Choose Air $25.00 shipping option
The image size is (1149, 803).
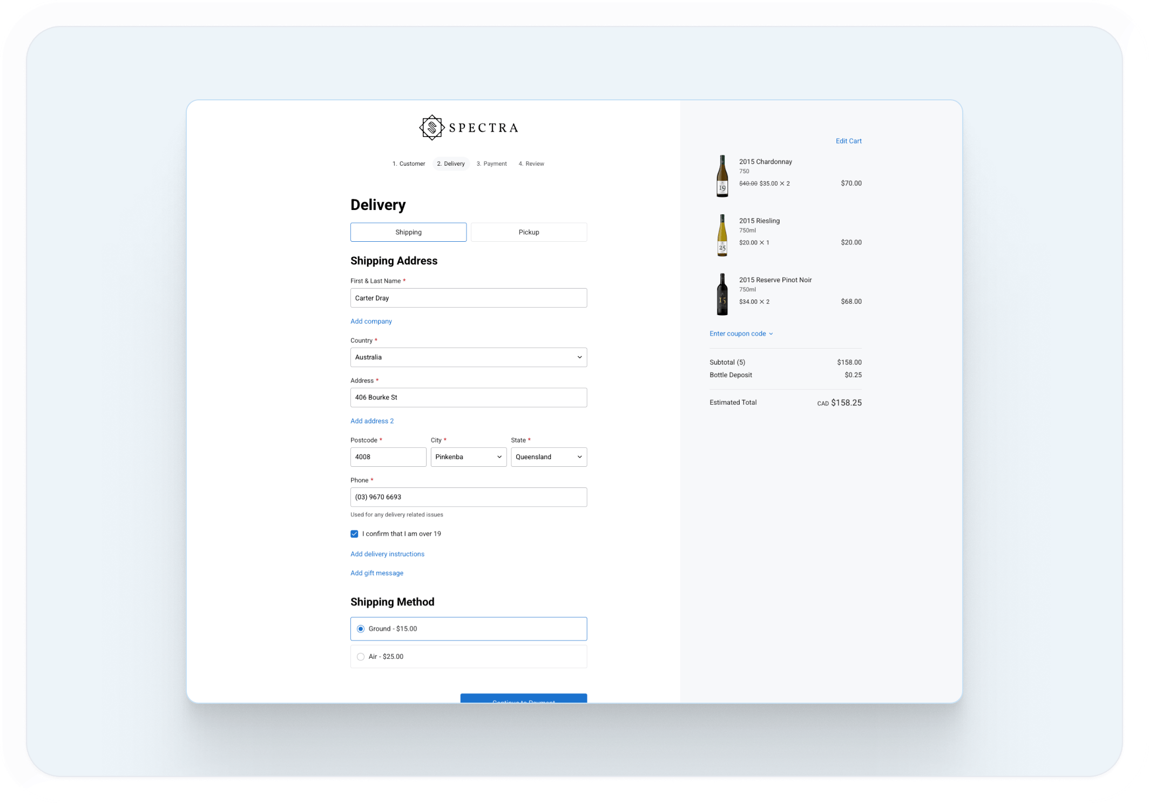coord(361,657)
